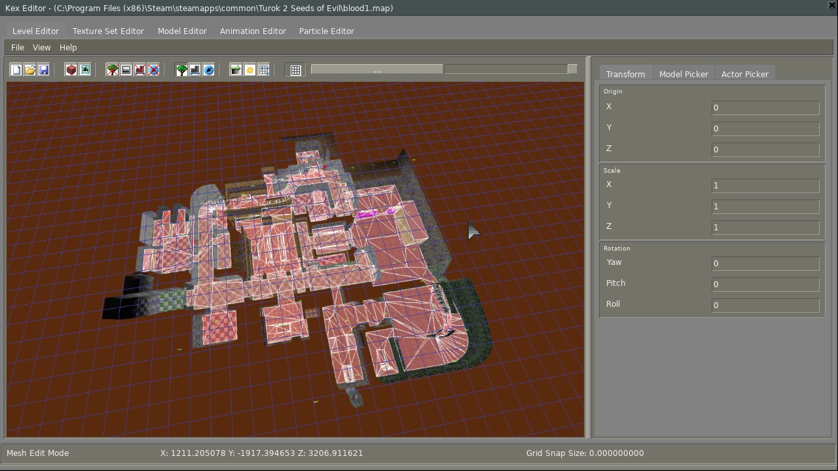Click the yellow sun light icon
The width and height of the screenshot is (838, 471).
pyautogui.click(x=250, y=70)
